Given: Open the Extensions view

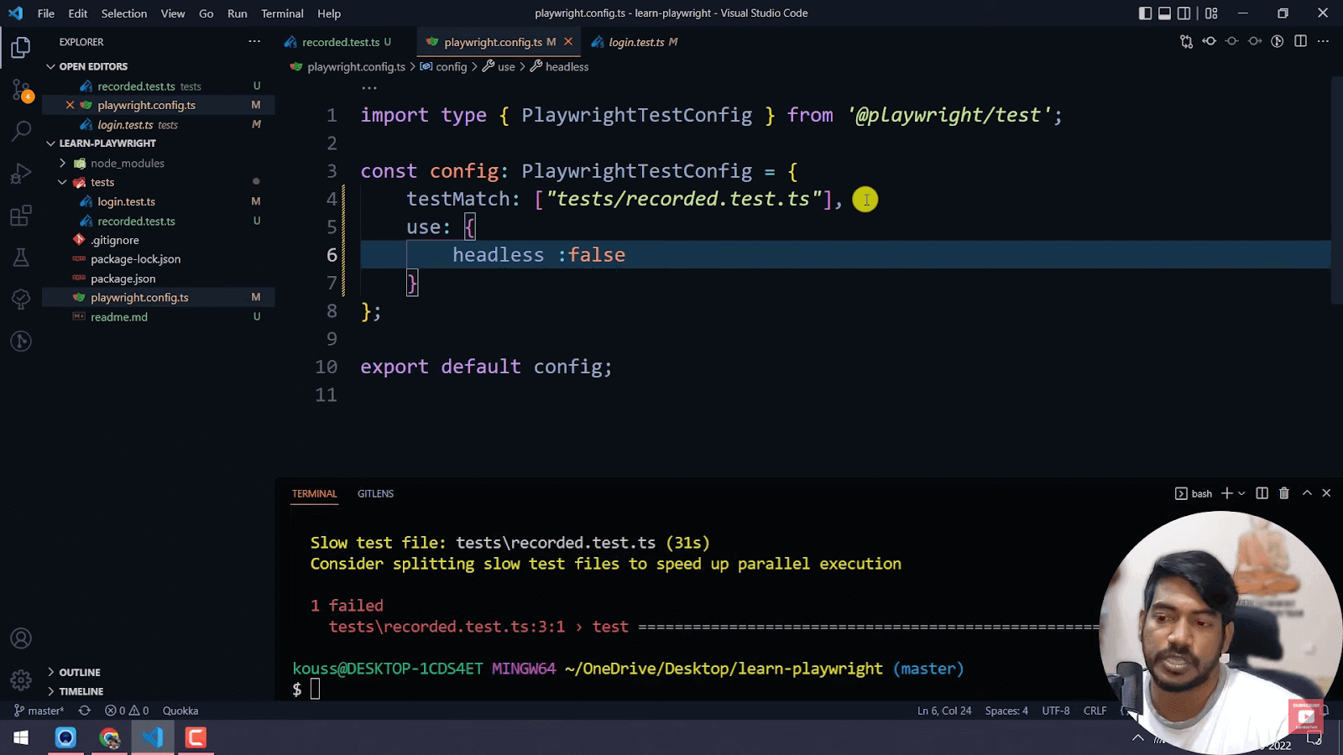Looking at the screenshot, I should (21, 216).
